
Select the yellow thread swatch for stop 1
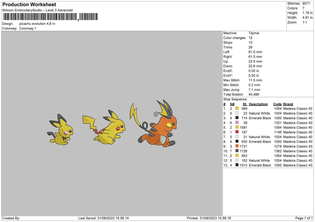[237, 108]
